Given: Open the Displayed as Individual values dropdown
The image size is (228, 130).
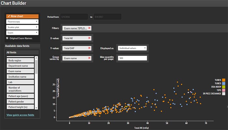Looking at the screenshot, I should (x=132, y=48).
